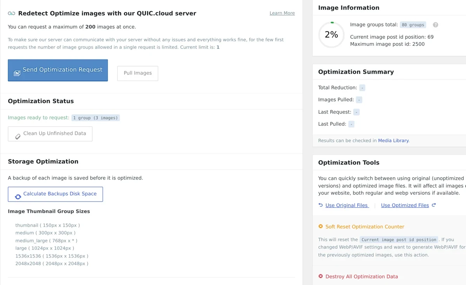Click 'Images ready to request:' label
466x285 pixels.
point(38,118)
